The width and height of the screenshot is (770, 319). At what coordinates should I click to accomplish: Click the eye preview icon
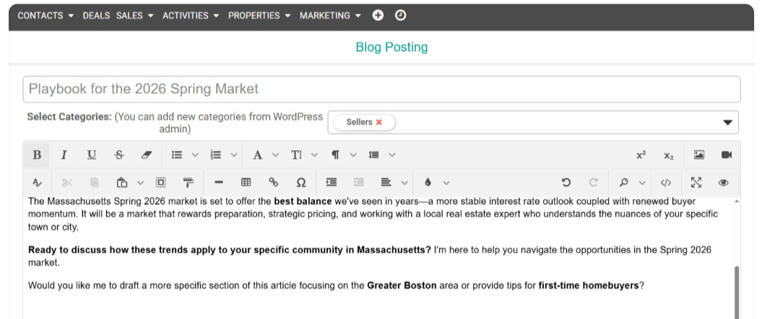point(723,183)
